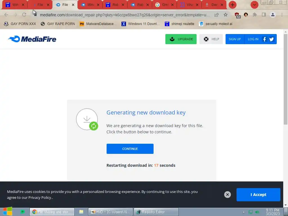Click the Generating new download key heading

(x=146, y=112)
